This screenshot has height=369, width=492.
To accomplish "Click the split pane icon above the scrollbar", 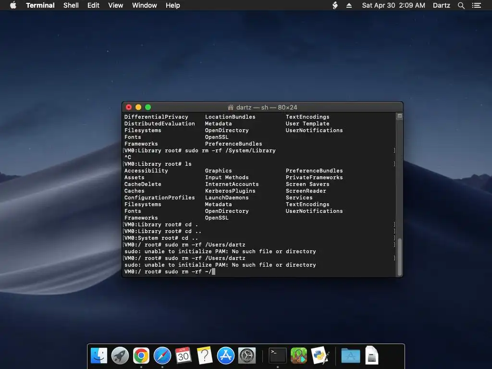I will (399, 116).
